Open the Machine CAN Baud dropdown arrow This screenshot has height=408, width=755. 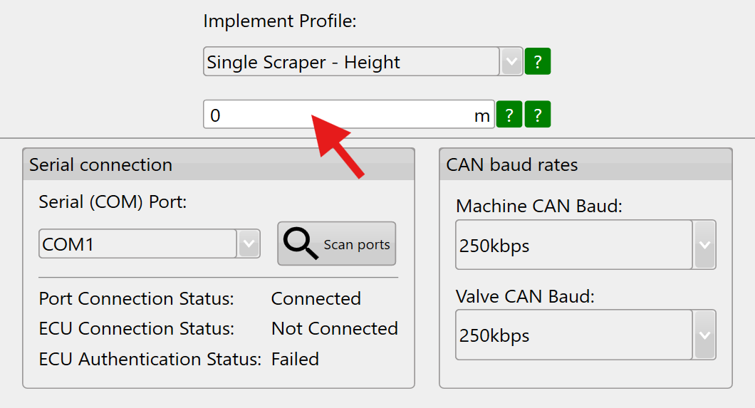[x=705, y=245]
